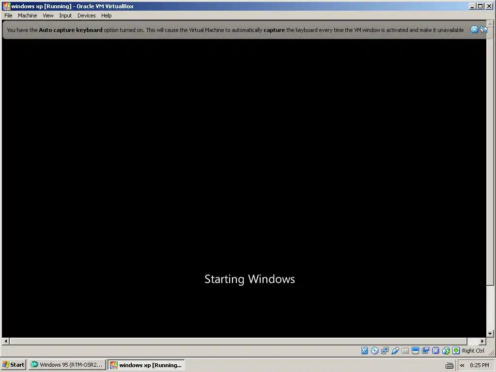Click the mouse integration indicator icon
Image resolution: width=496 pixels, height=372 pixels.
pyautogui.click(x=446, y=351)
